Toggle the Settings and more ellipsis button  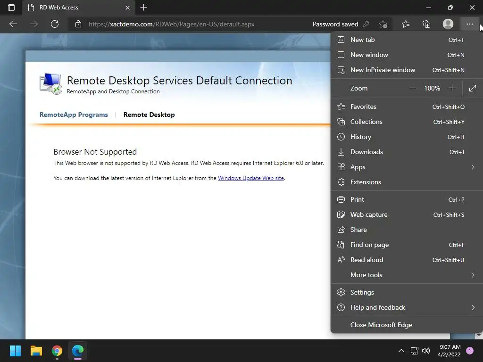pos(469,24)
